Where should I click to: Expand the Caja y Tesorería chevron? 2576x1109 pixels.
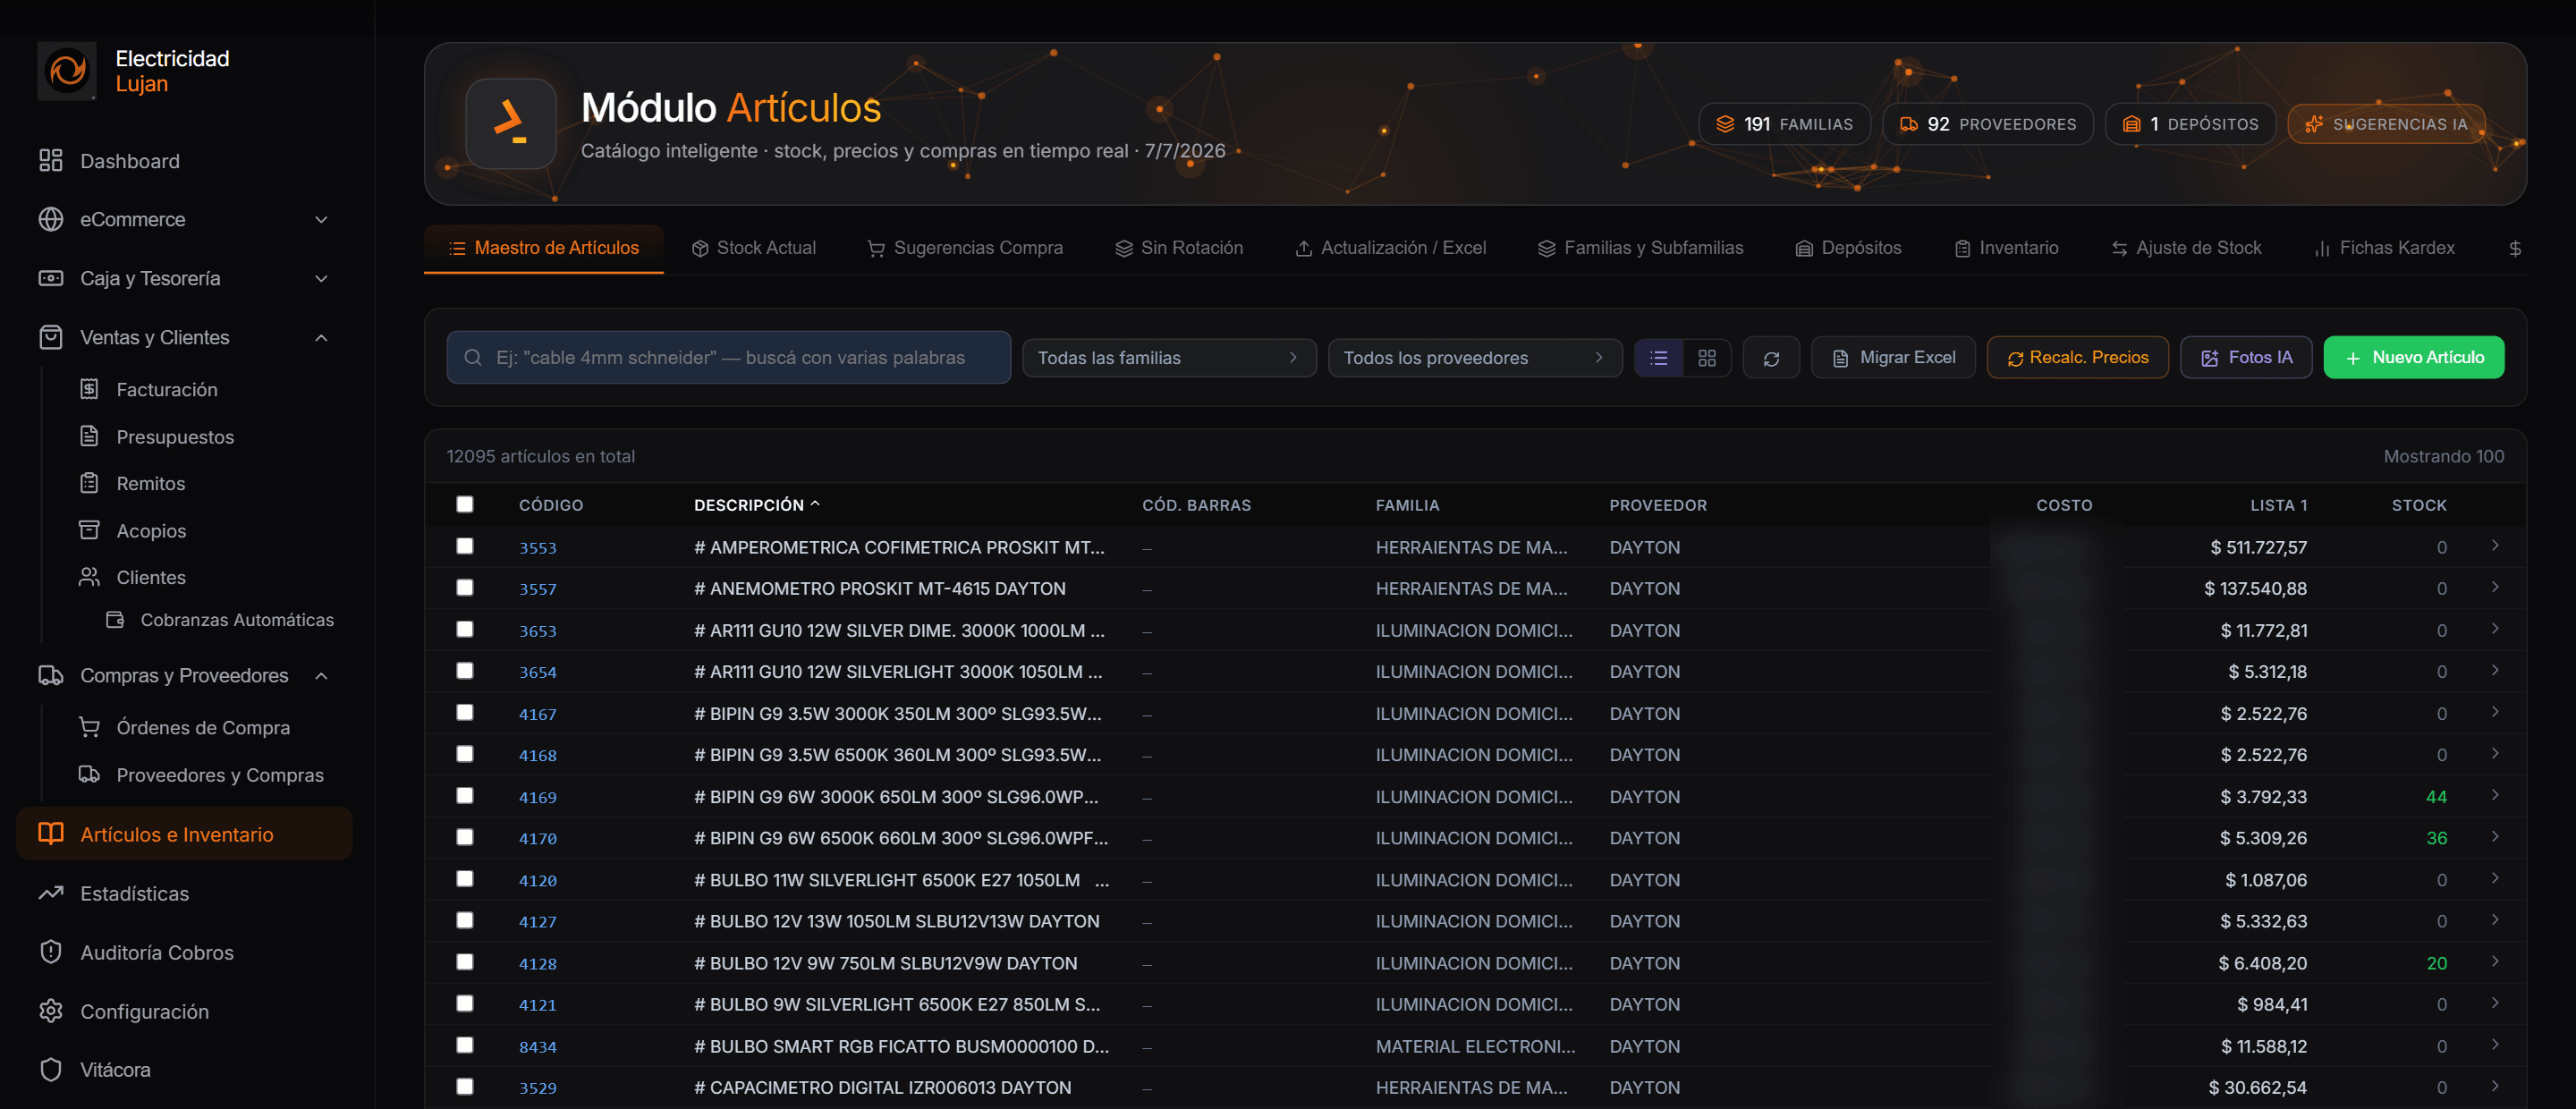click(321, 278)
